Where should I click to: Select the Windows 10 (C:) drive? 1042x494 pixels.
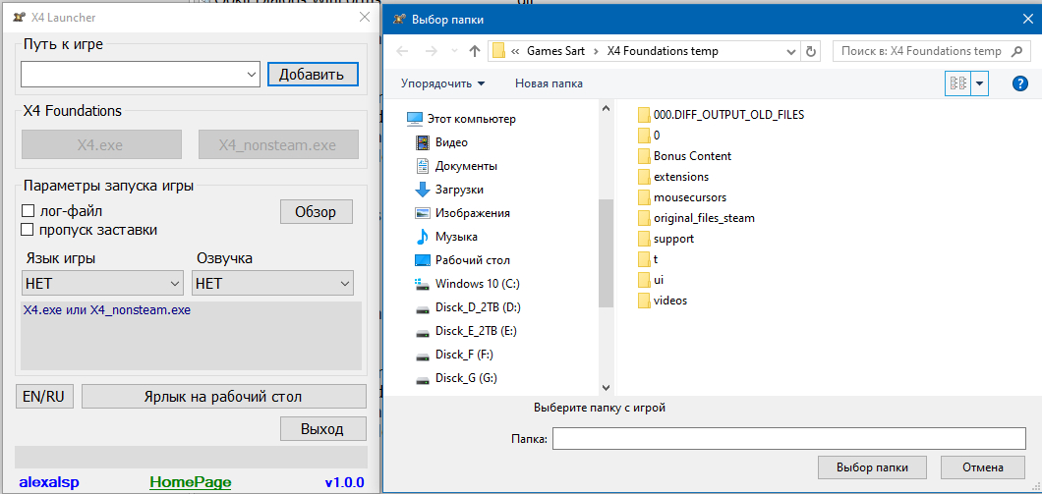[477, 284]
